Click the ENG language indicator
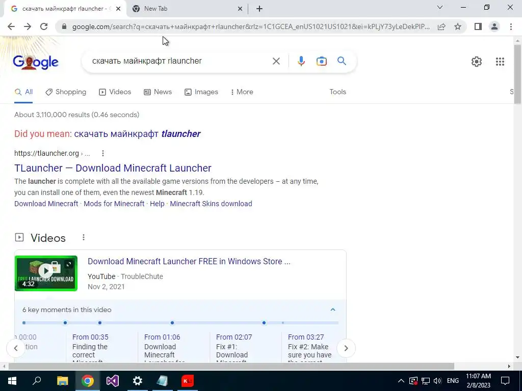Viewport: 522px width, 391px height. tap(453, 381)
